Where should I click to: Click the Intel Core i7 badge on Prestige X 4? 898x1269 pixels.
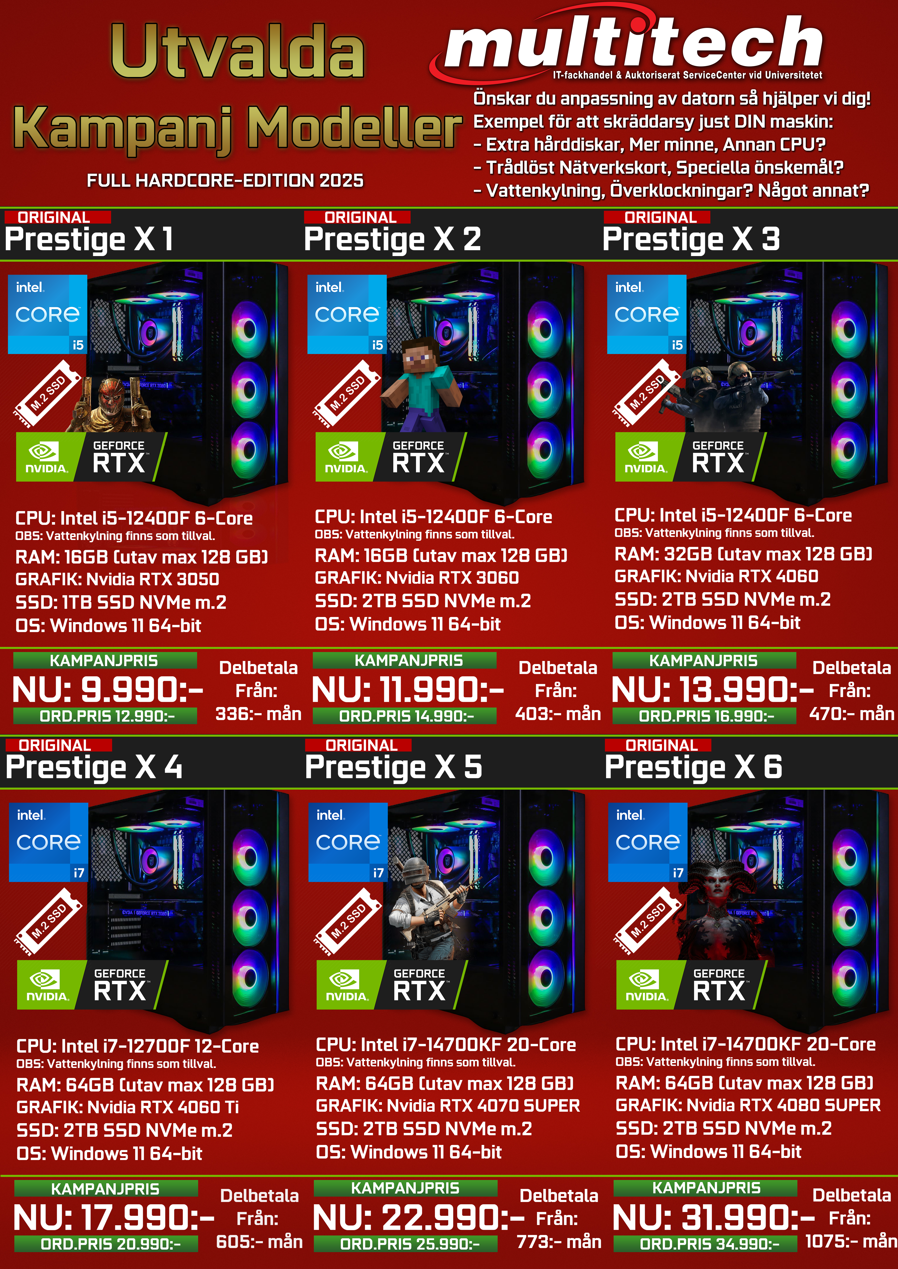pyautogui.click(x=49, y=842)
